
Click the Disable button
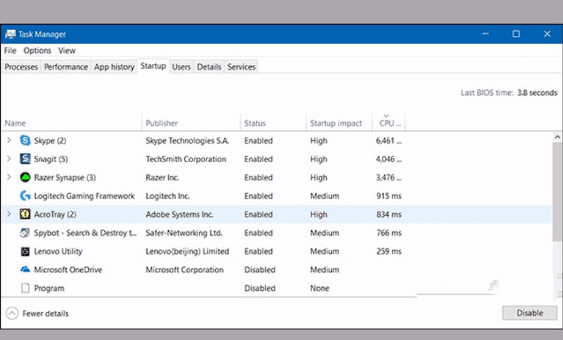[x=530, y=313]
